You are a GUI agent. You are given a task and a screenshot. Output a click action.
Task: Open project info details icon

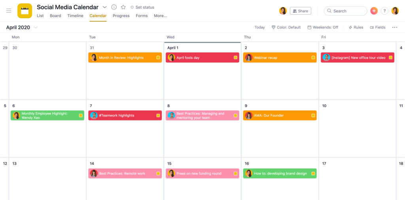[x=114, y=7]
